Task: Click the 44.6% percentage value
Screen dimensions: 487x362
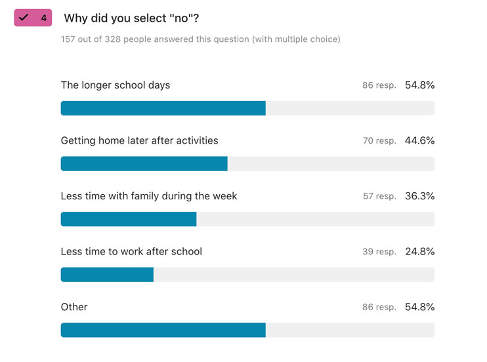Action: tap(420, 140)
